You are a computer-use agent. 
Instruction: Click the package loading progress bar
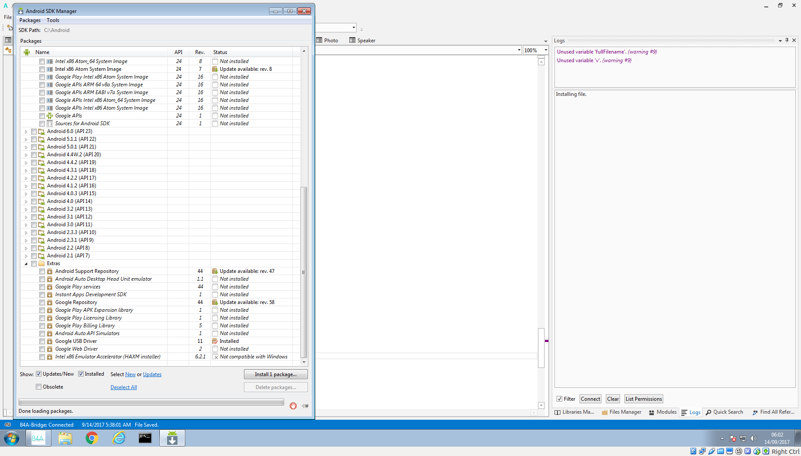(x=151, y=402)
